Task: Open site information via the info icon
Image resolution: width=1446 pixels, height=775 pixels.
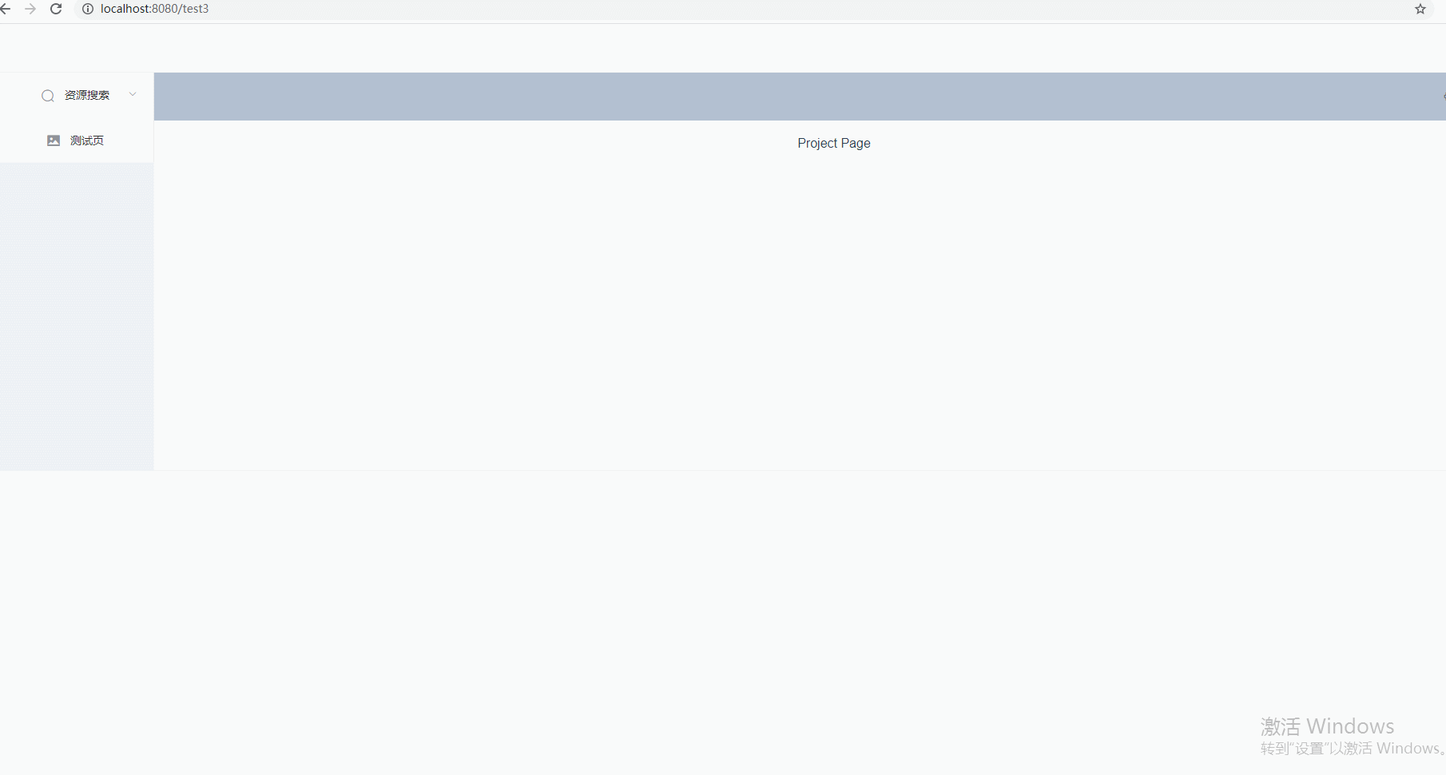Action: tap(87, 9)
